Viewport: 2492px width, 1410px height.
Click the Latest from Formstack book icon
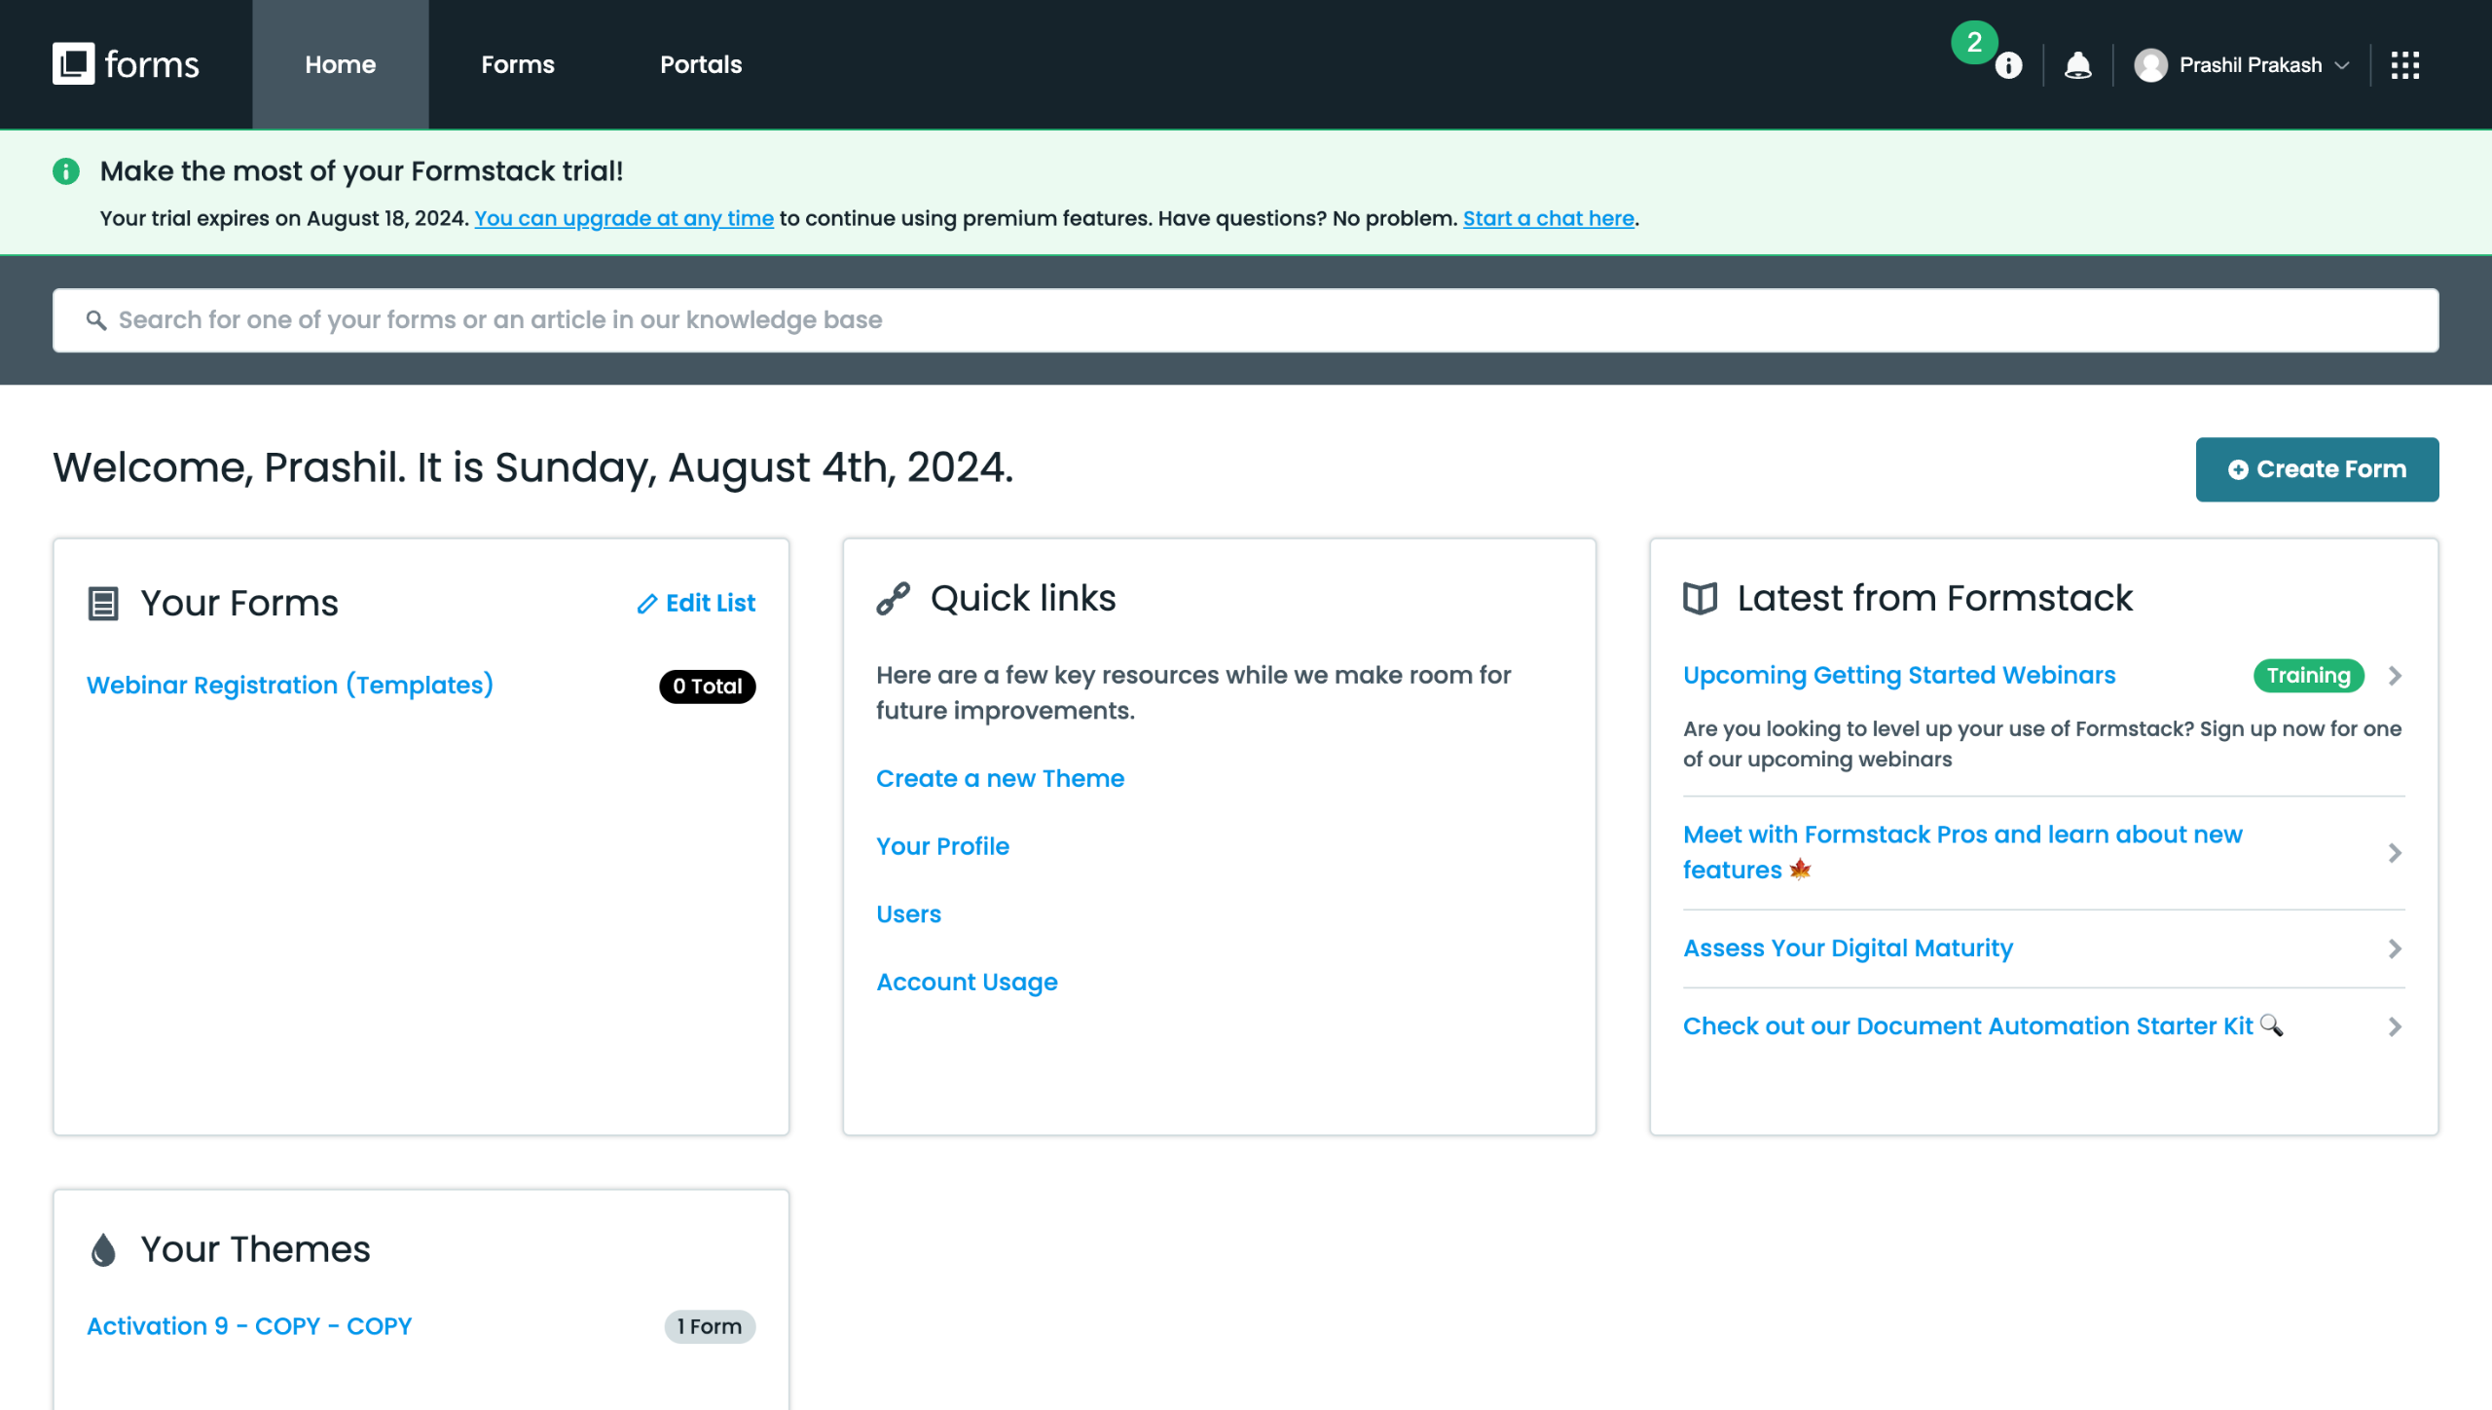(1700, 598)
